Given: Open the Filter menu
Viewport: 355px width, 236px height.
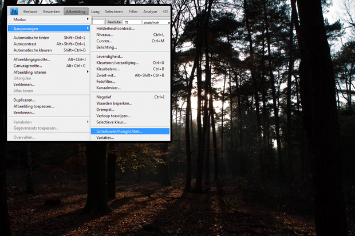Looking at the screenshot, I should (x=133, y=11).
